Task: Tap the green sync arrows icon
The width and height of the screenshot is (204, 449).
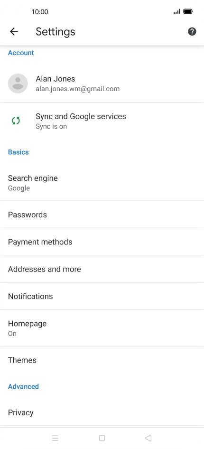Action: 16,121
